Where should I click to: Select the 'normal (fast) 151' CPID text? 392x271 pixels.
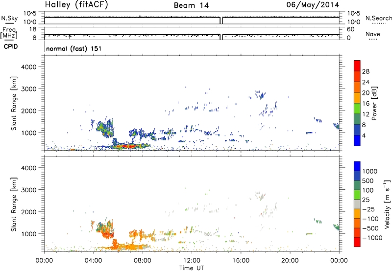[x=74, y=48]
